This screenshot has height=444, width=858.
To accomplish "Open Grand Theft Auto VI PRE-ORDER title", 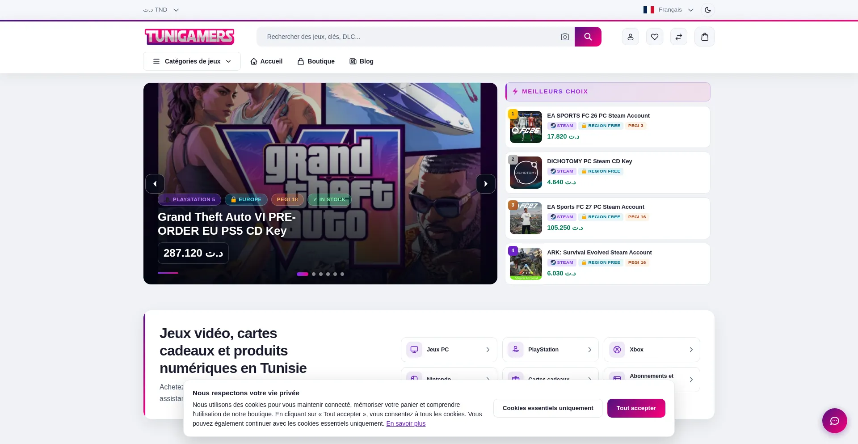I will coord(227,224).
